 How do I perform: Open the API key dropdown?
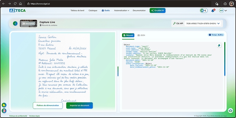click(203, 24)
